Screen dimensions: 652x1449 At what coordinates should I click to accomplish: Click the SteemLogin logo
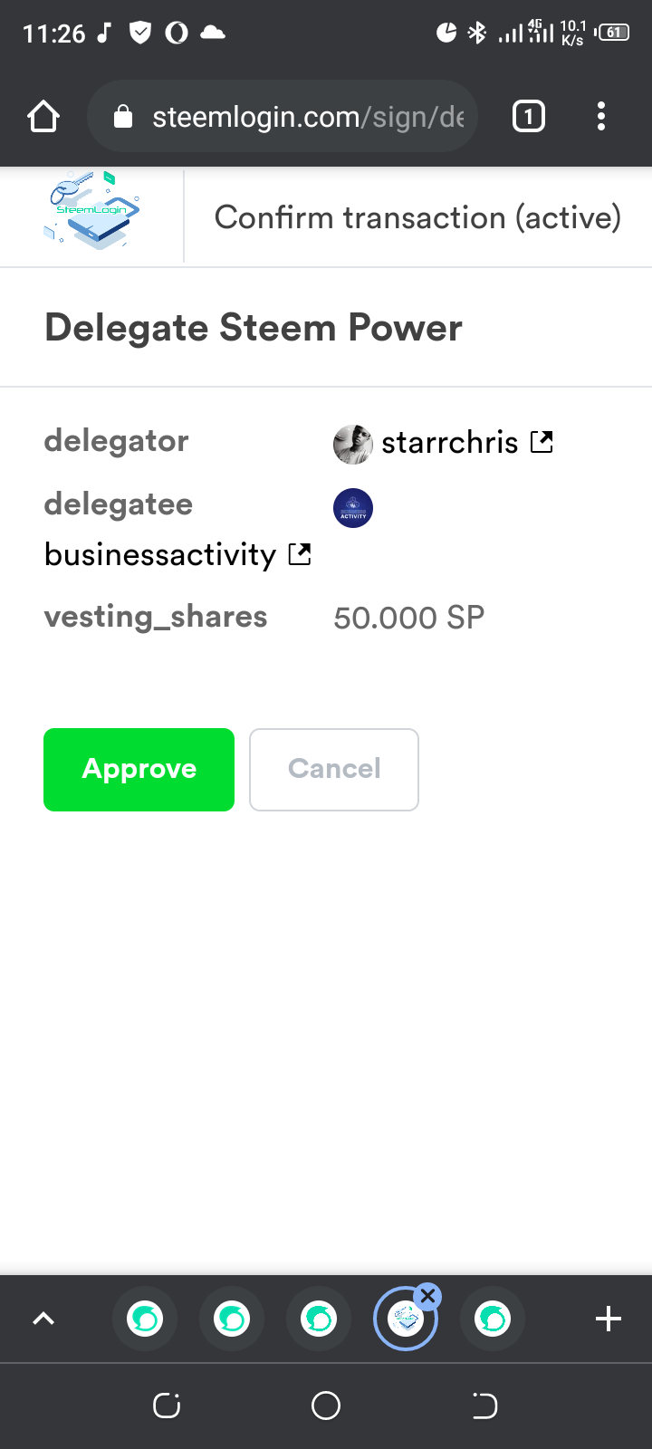click(x=91, y=212)
